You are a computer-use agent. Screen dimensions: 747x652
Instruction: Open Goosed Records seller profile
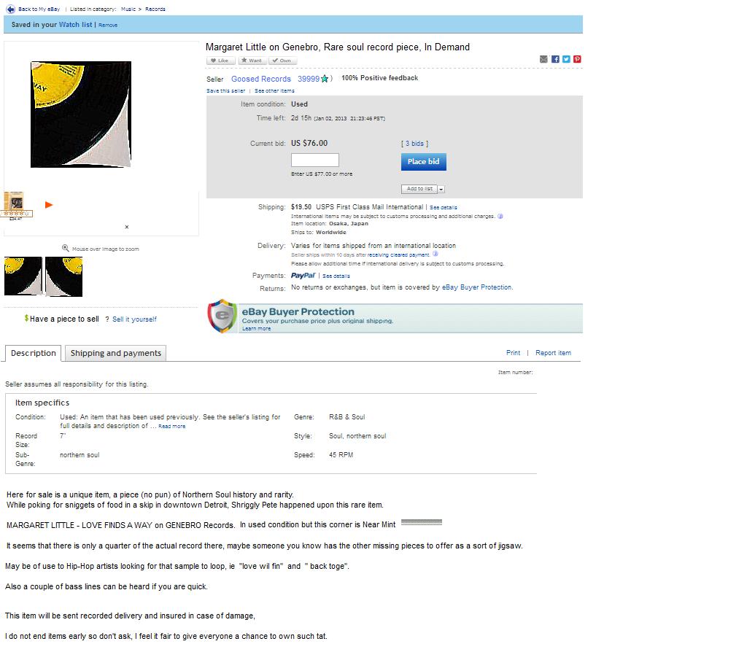261,79
